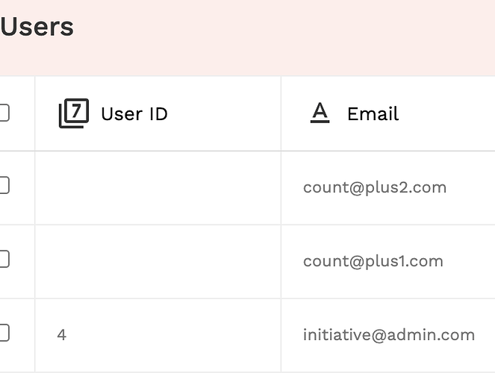Select the count@plus1.com row checkbox
The height and width of the screenshot is (373, 495).
[x=4, y=259]
